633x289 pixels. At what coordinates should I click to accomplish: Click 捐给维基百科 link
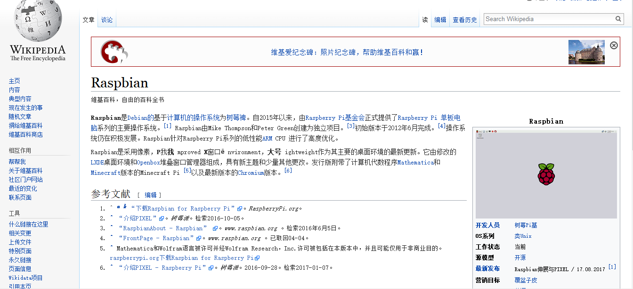click(x=26, y=125)
